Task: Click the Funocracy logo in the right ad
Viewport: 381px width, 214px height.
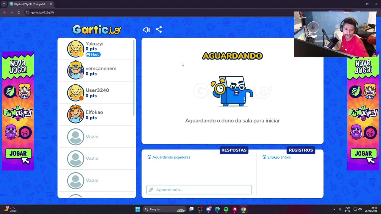Action: (x=363, y=113)
